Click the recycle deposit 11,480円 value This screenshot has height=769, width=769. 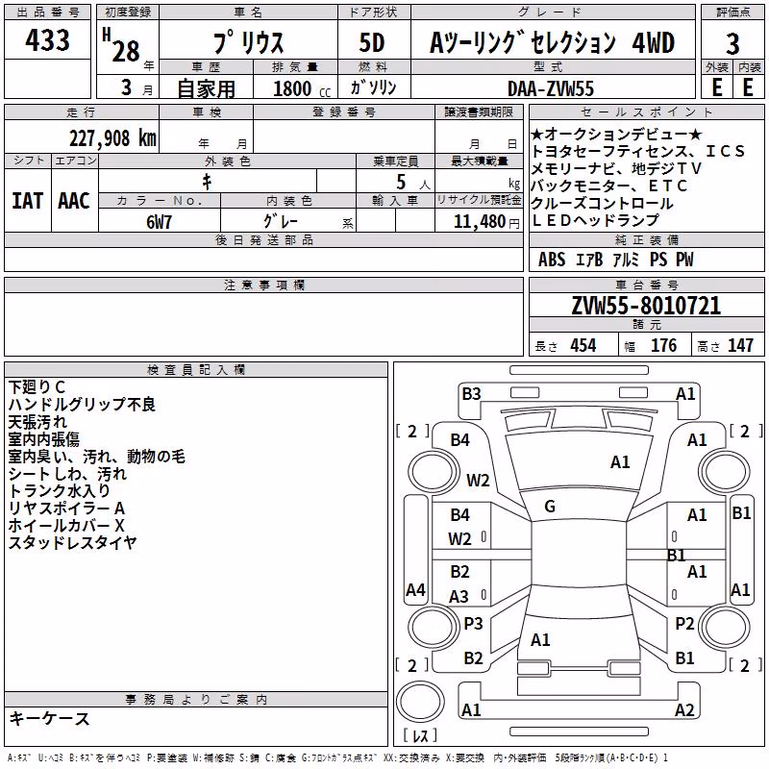coord(486,222)
